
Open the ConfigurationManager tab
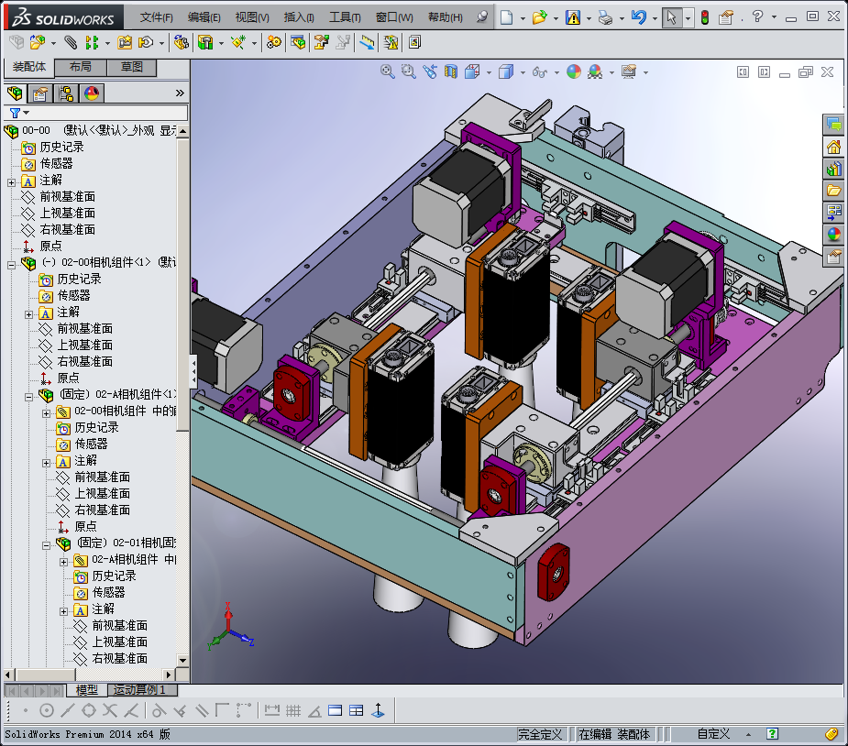66,93
